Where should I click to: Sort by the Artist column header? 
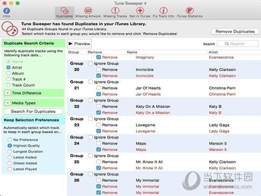(213, 52)
